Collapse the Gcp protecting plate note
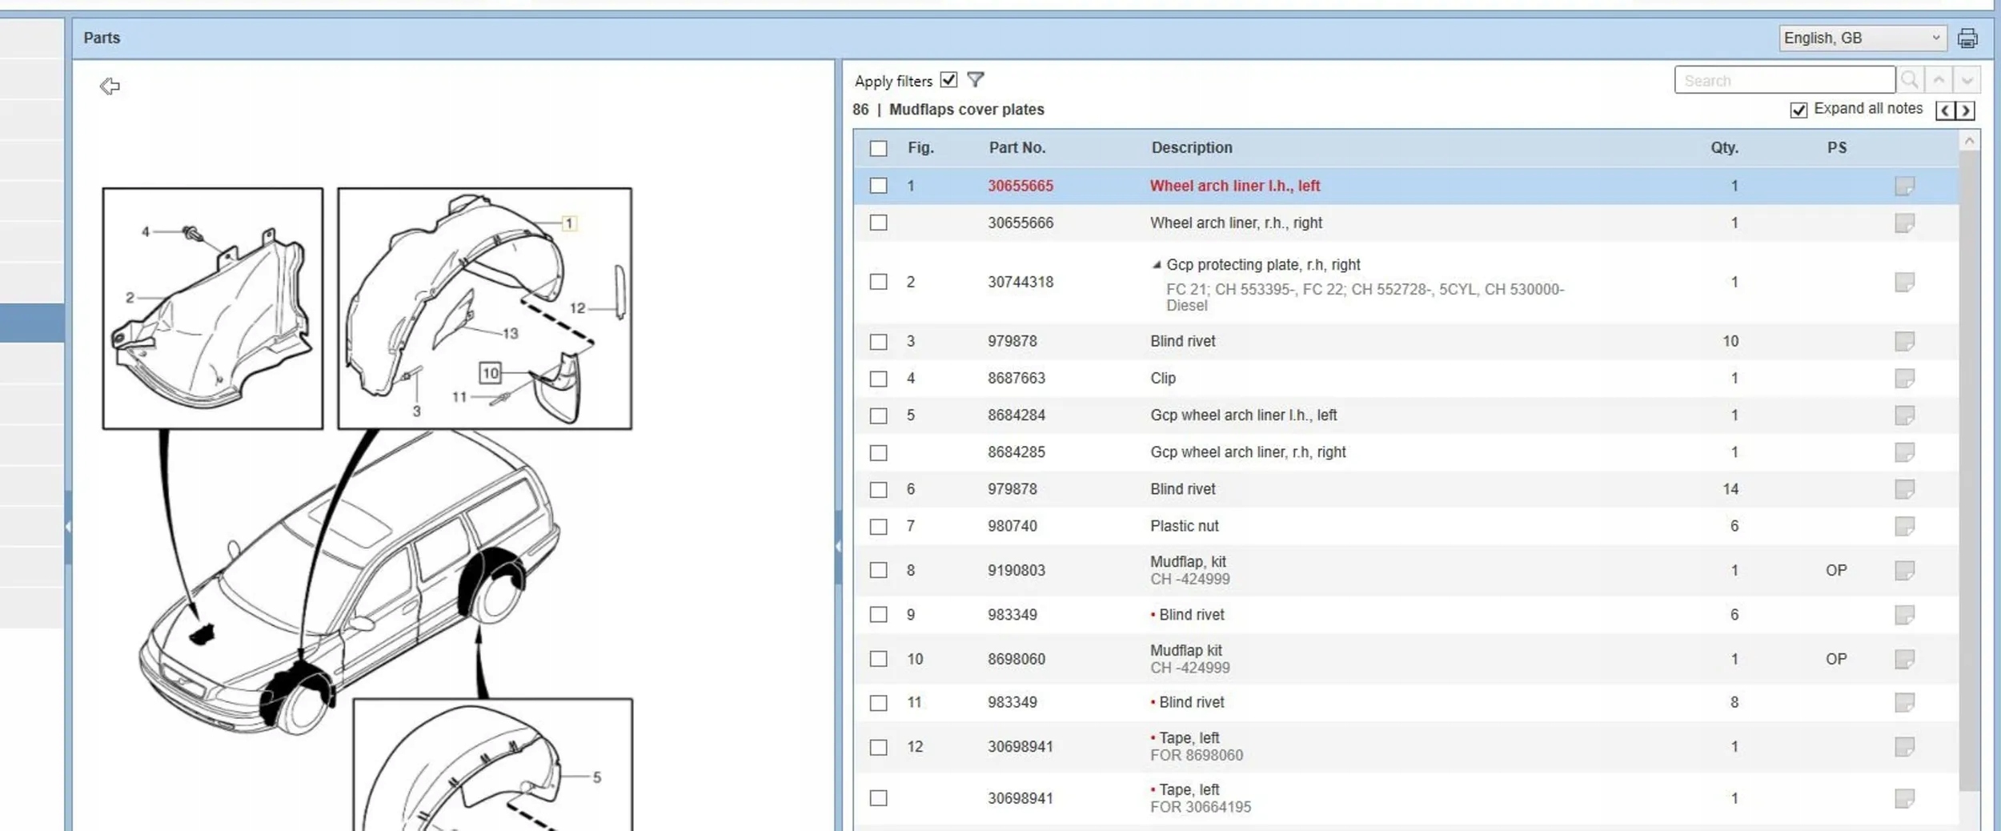Screen dimensions: 2001x831 (x=1156, y=265)
